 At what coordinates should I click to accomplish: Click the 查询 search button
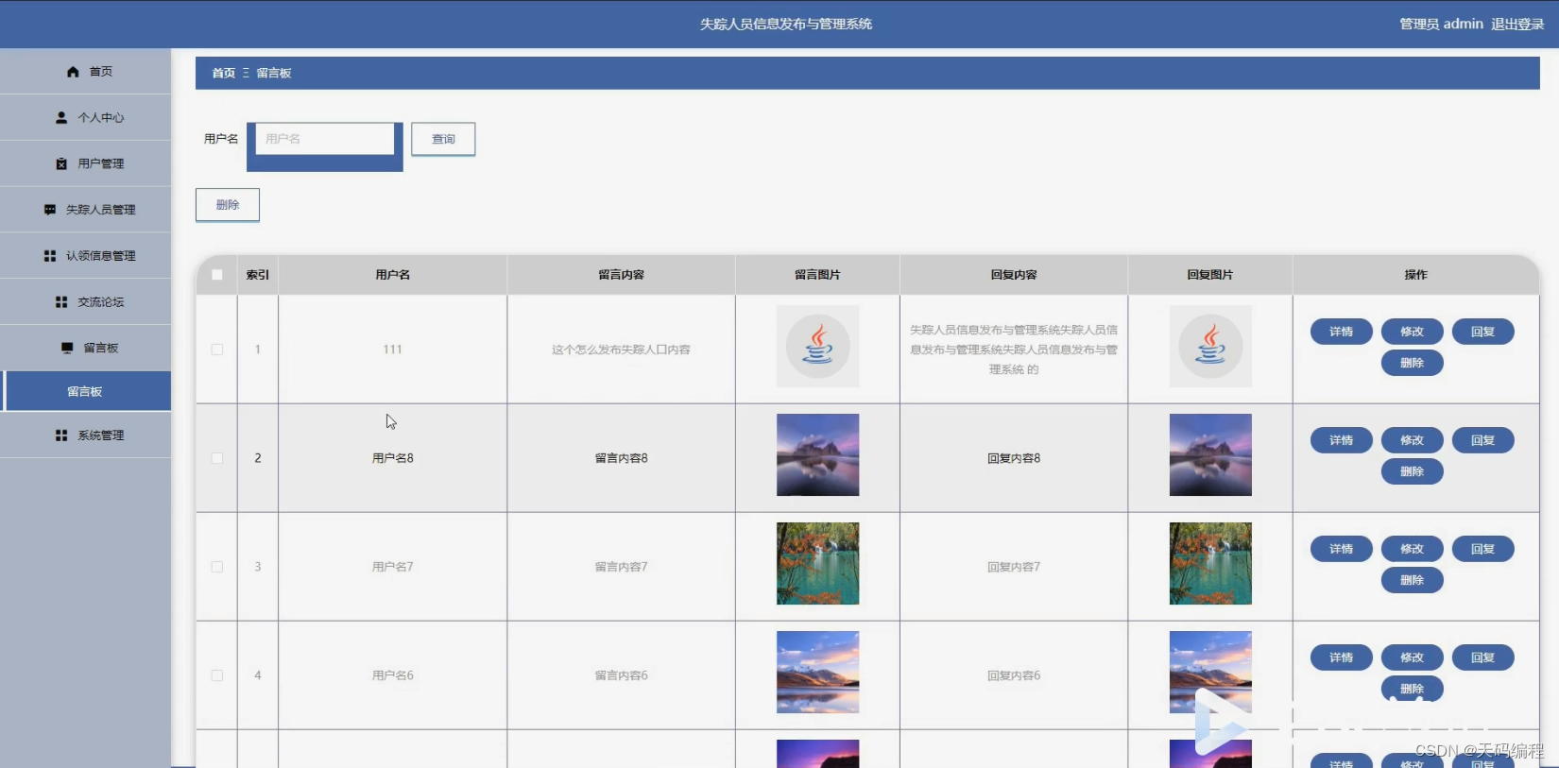click(443, 139)
